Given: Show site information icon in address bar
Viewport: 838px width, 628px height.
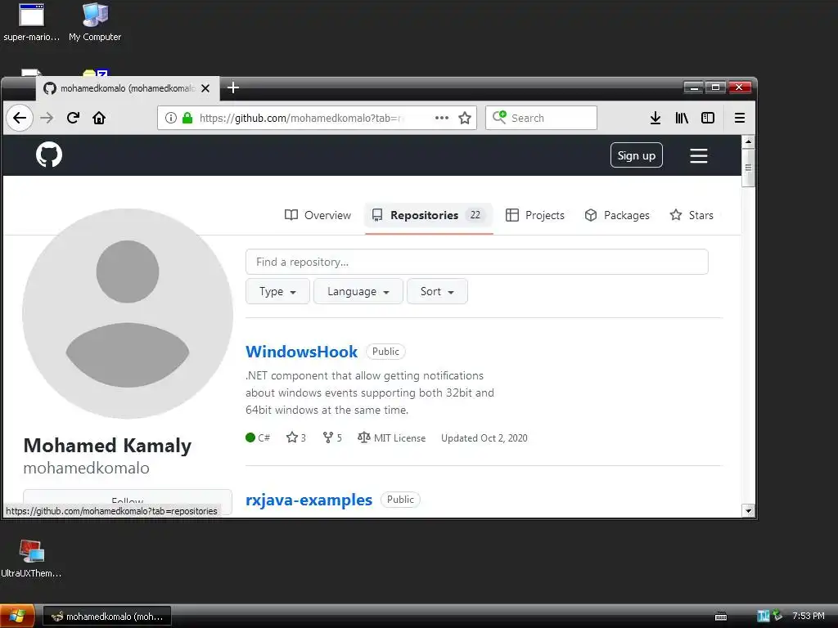Looking at the screenshot, I should [x=170, y=118].
